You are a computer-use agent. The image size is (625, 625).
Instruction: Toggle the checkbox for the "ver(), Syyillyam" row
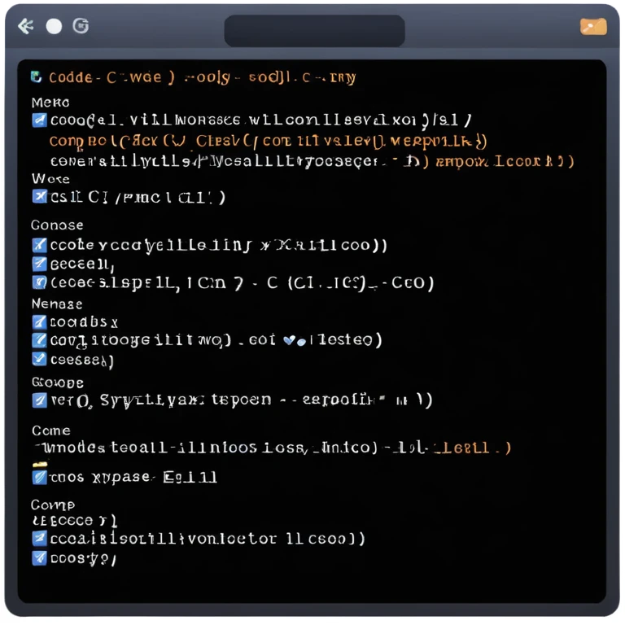[x=39, y=400]
